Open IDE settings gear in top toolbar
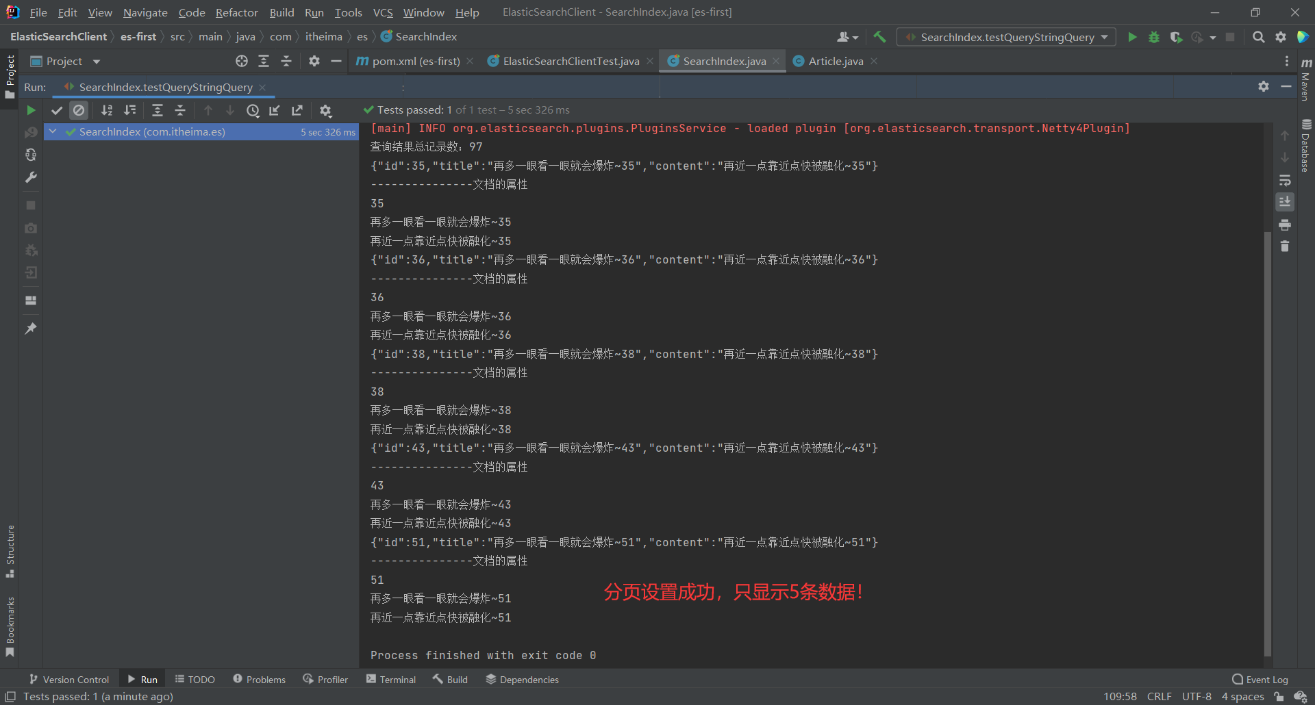This screenshot has width=1315, height=705. pos(1281,37)
